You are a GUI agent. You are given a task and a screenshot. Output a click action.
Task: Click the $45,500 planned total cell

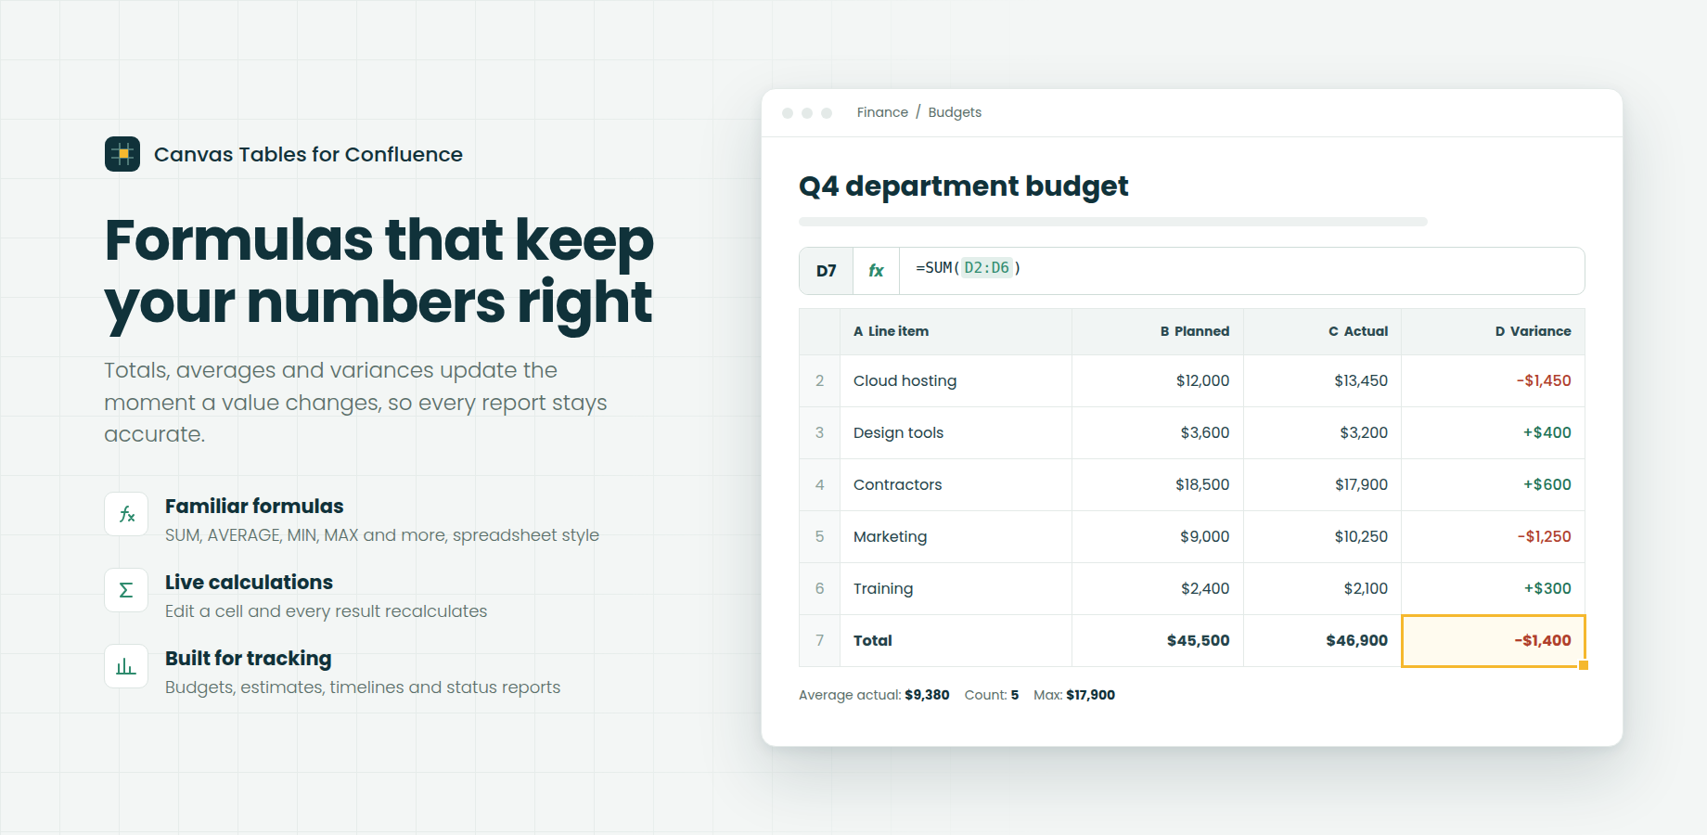click(1158, 640)
